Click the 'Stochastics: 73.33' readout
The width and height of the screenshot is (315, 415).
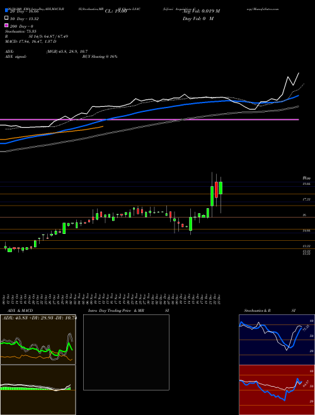pos(21,31)
